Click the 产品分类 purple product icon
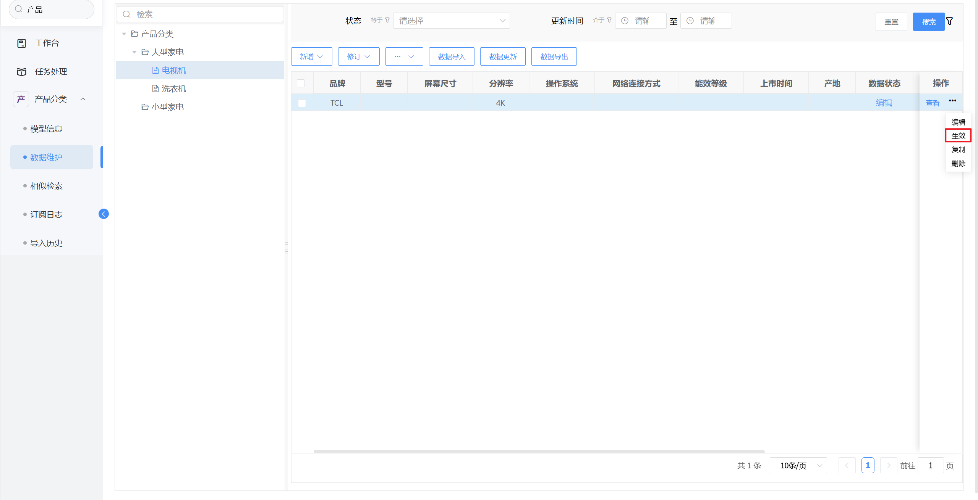978x500 pixels. (21, 99)
